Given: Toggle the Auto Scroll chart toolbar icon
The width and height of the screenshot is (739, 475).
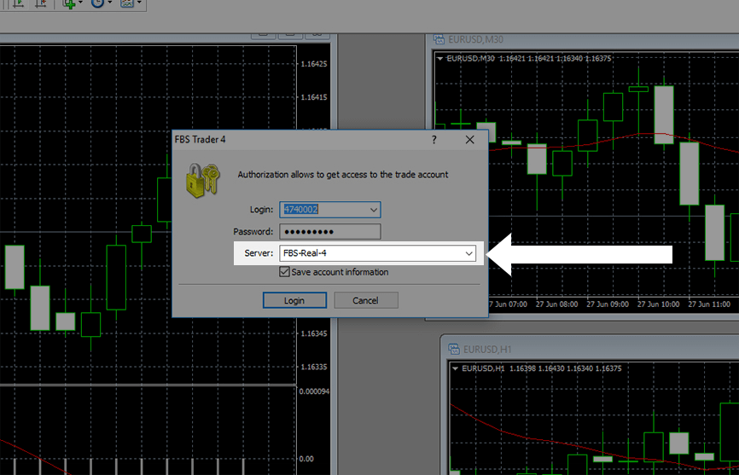Looking at the screenshot, I should pos(19,3).
